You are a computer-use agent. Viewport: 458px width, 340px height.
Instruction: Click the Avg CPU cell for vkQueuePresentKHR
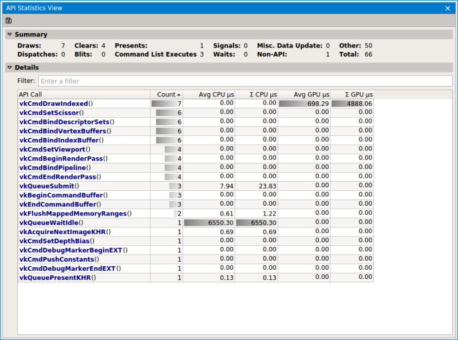pyautogui.click(x=209, y=278)
